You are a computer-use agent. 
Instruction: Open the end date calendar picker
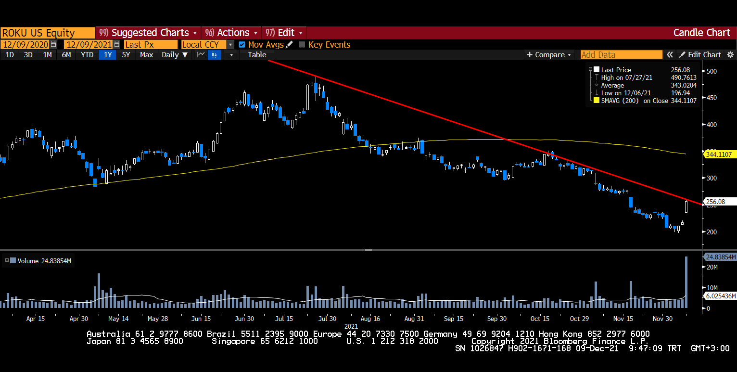[117, 44]
